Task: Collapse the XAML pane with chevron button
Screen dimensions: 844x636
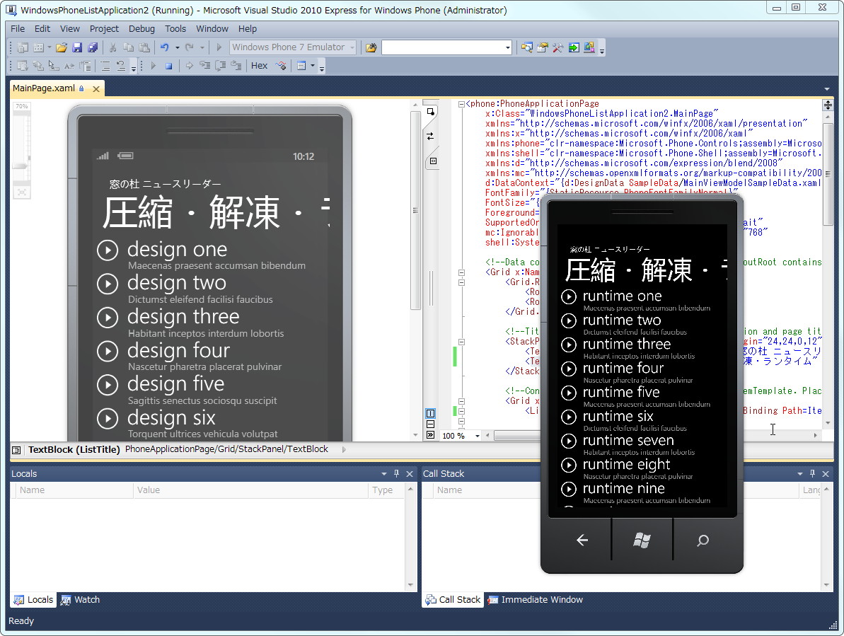Action: 430,435
